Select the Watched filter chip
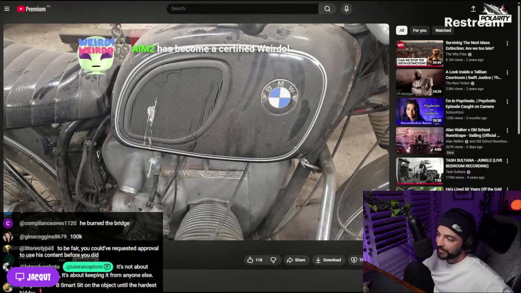The image size is (521, 293). 443,30
